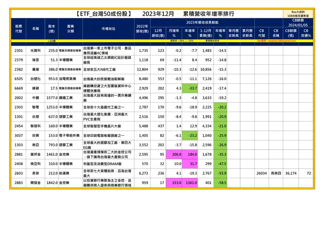324x229 pixels.
Task: Click the 1-12月累積(億) column header
Action: [206, 33]
